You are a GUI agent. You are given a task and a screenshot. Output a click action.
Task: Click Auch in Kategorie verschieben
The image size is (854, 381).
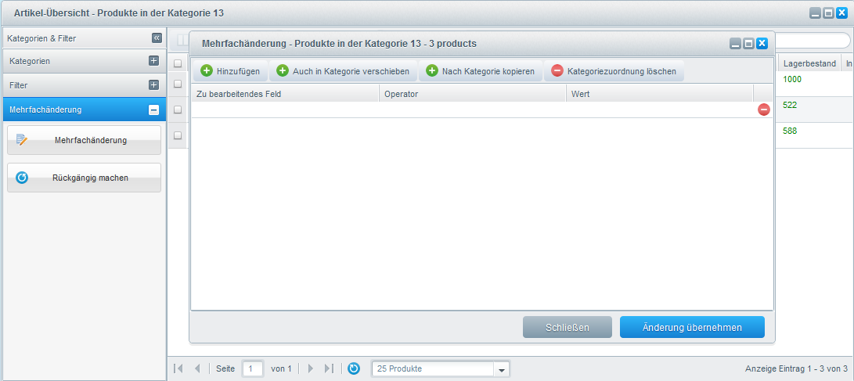[343, 71]
